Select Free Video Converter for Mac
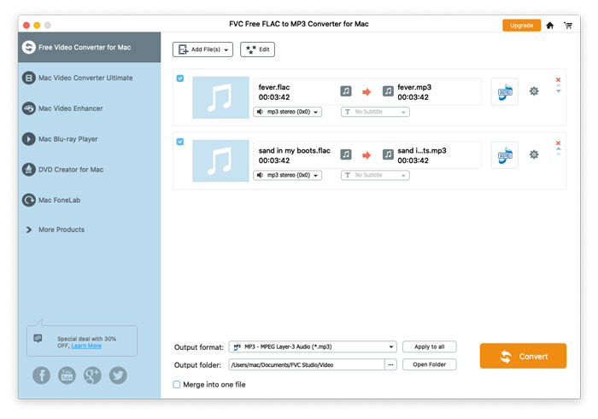Viewport: 598px width, 419px height. [89, 47]
